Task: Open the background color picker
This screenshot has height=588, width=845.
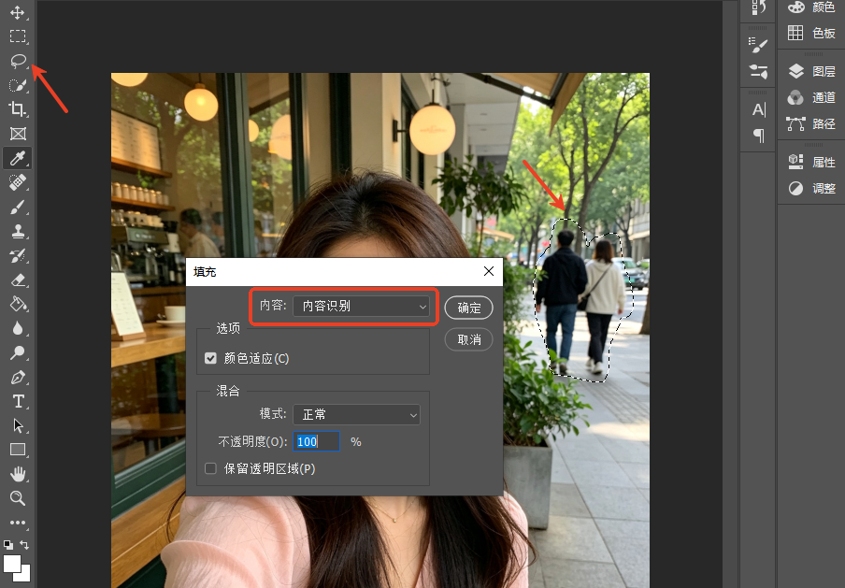Action: click(23, 575)
